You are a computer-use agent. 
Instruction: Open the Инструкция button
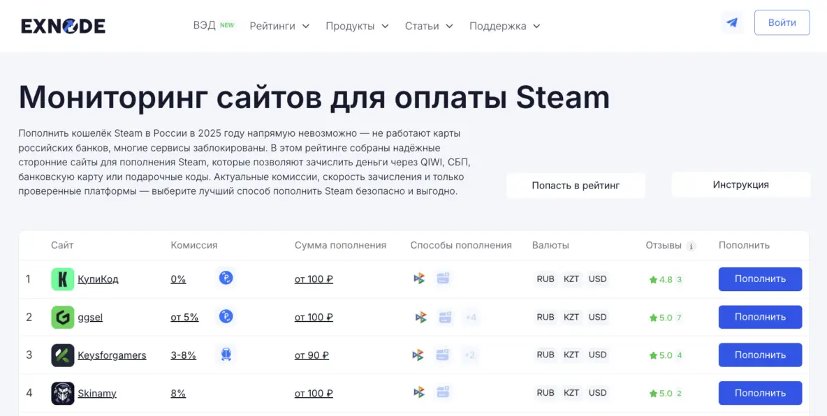(x=740, y=184)
